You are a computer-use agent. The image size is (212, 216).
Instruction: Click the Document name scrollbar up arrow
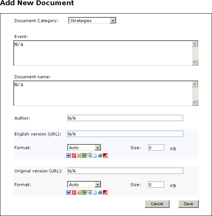click(x=195, y=84)
